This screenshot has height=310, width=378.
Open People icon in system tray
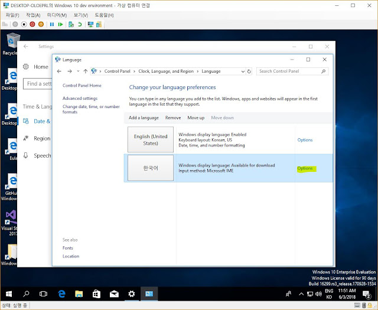point(288,294)
